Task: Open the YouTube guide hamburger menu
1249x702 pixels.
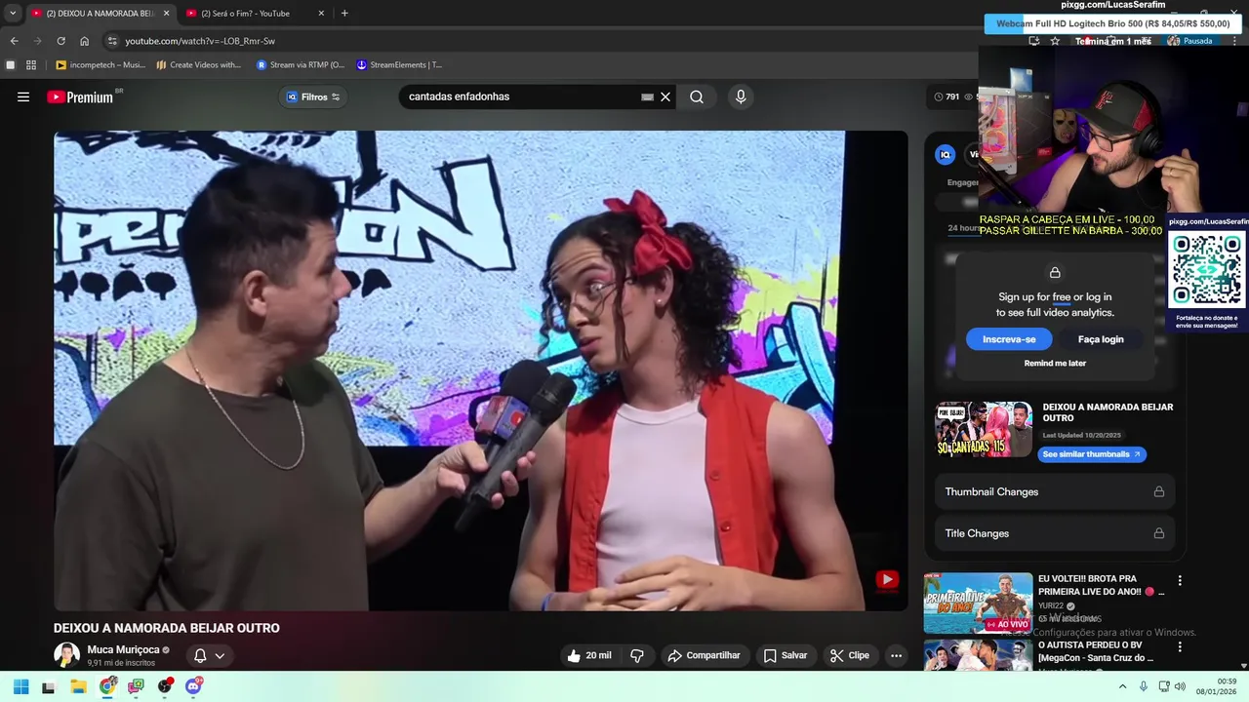Action: (x=23, y=97)
